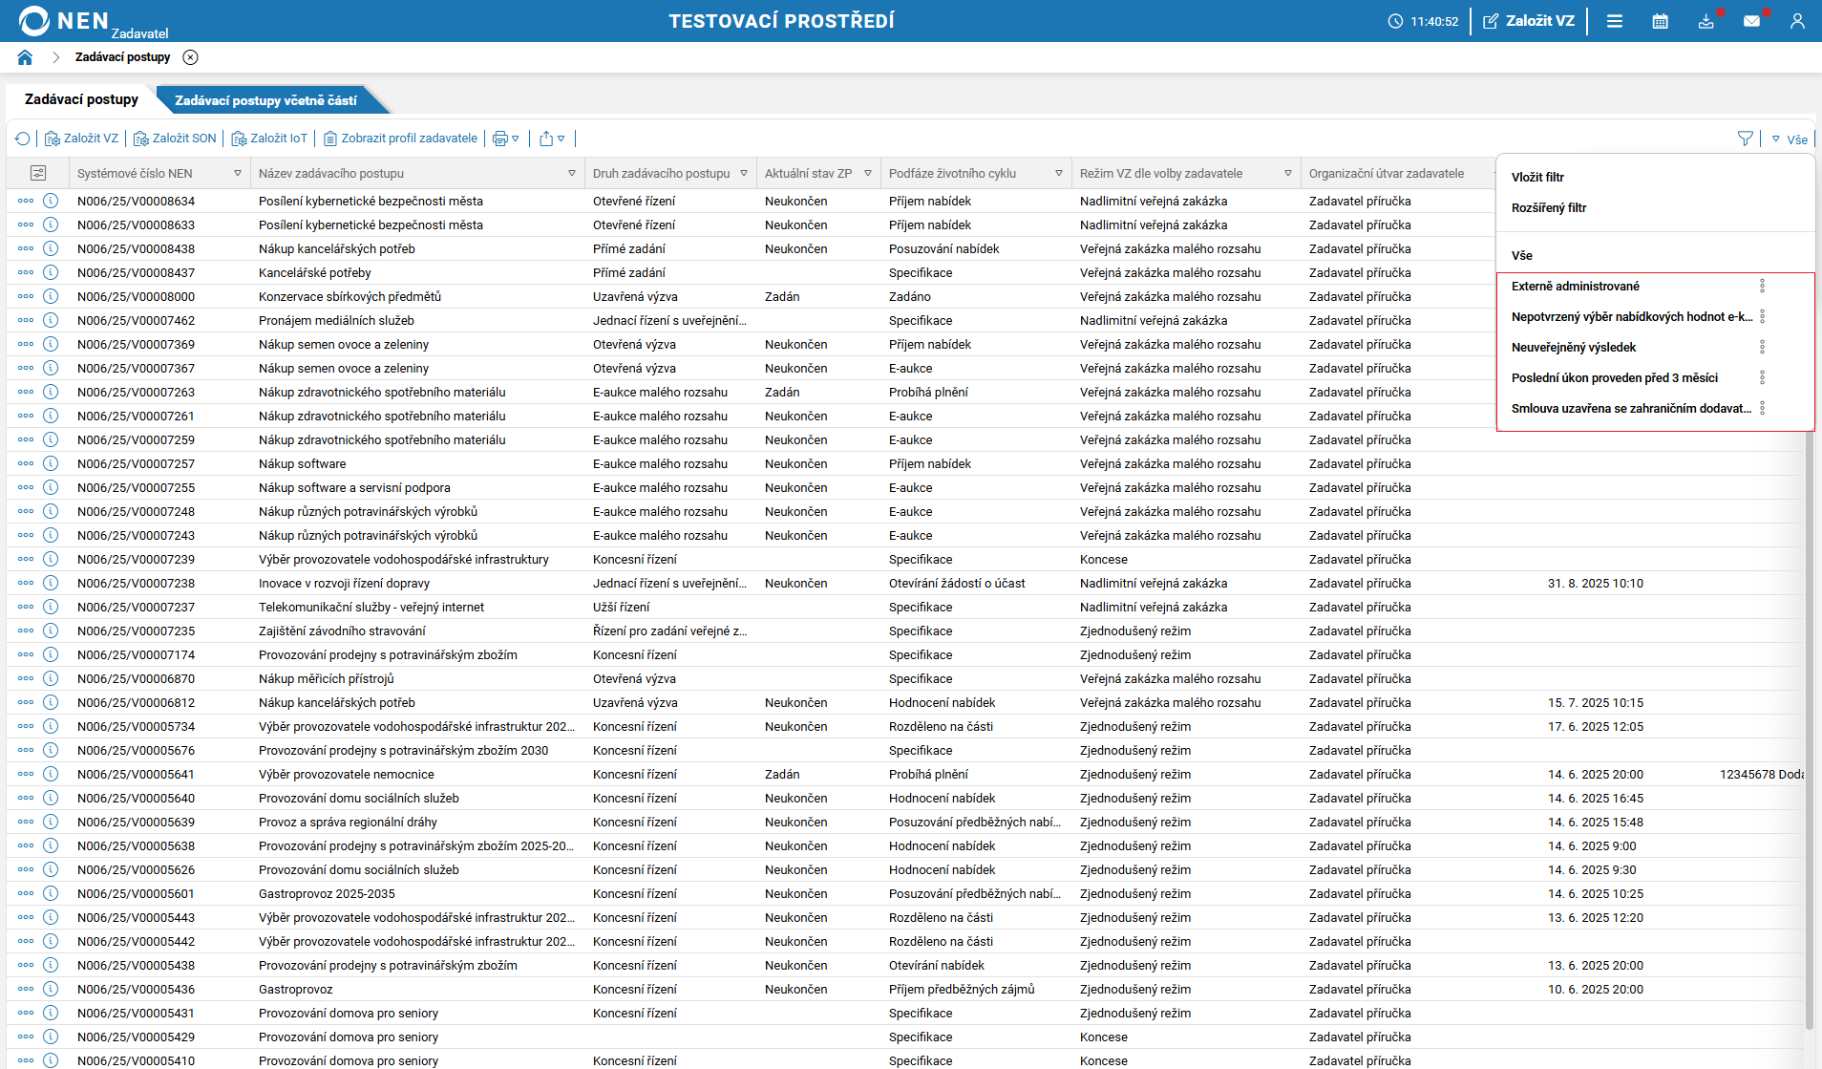The height and width of the screenshot is (1069, 1822).
Task: Select Rozšířený filtr in the filter menu
Action: coord(1549,207)
